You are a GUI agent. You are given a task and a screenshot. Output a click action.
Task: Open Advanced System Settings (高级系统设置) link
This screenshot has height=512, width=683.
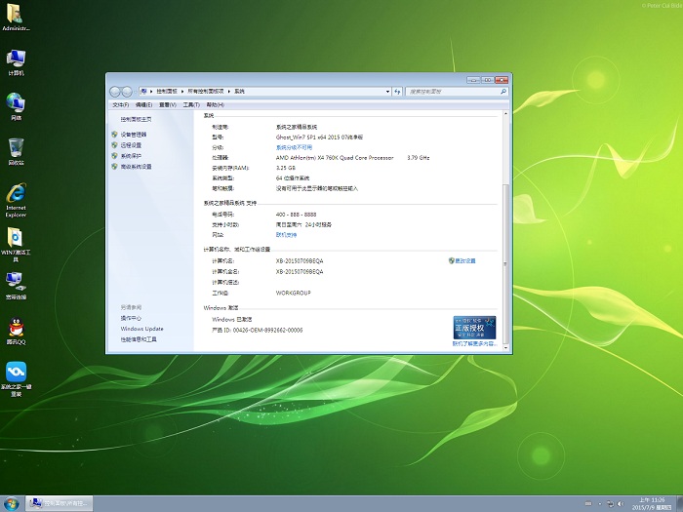coord(136,167)
